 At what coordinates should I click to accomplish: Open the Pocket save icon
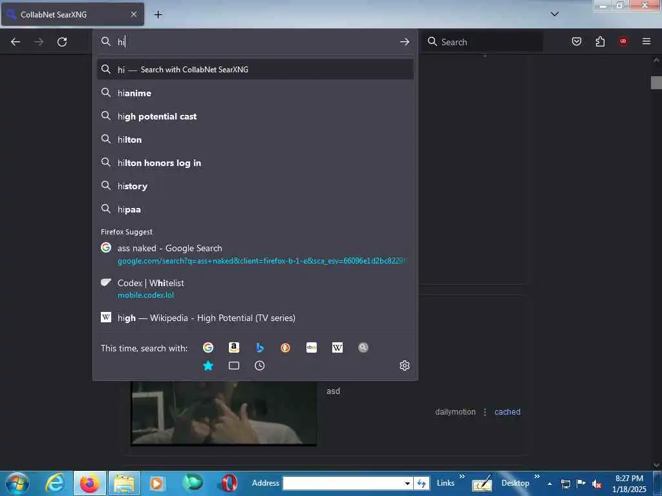[576, 41]
